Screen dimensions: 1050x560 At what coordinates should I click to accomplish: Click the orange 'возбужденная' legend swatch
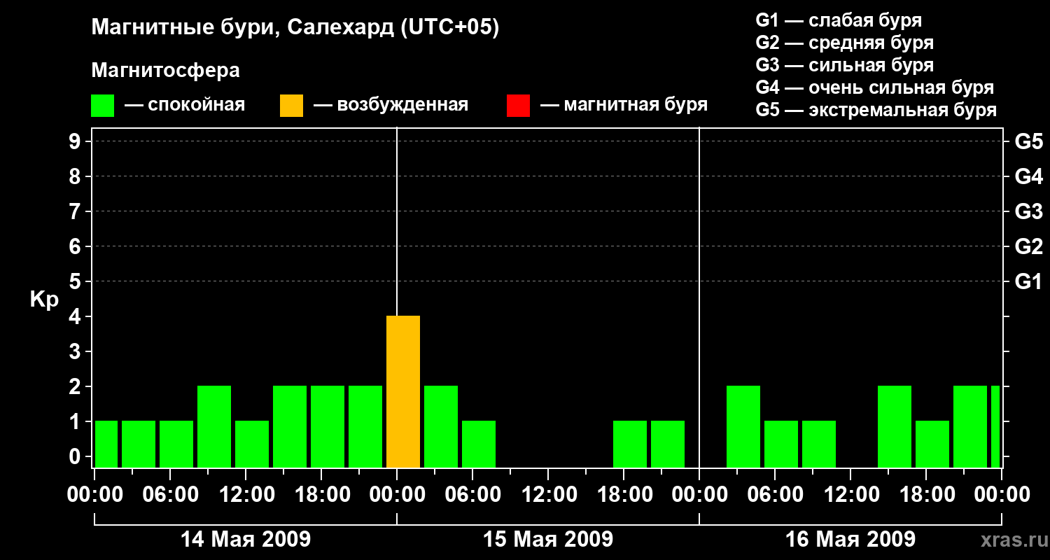(x=291, y=106)
